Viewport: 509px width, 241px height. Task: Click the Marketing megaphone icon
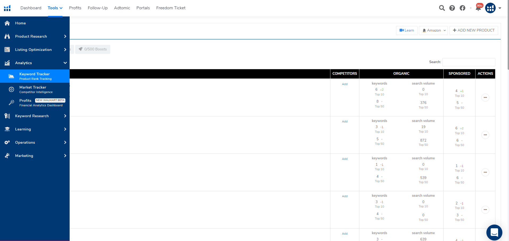[x=7, y=156]
